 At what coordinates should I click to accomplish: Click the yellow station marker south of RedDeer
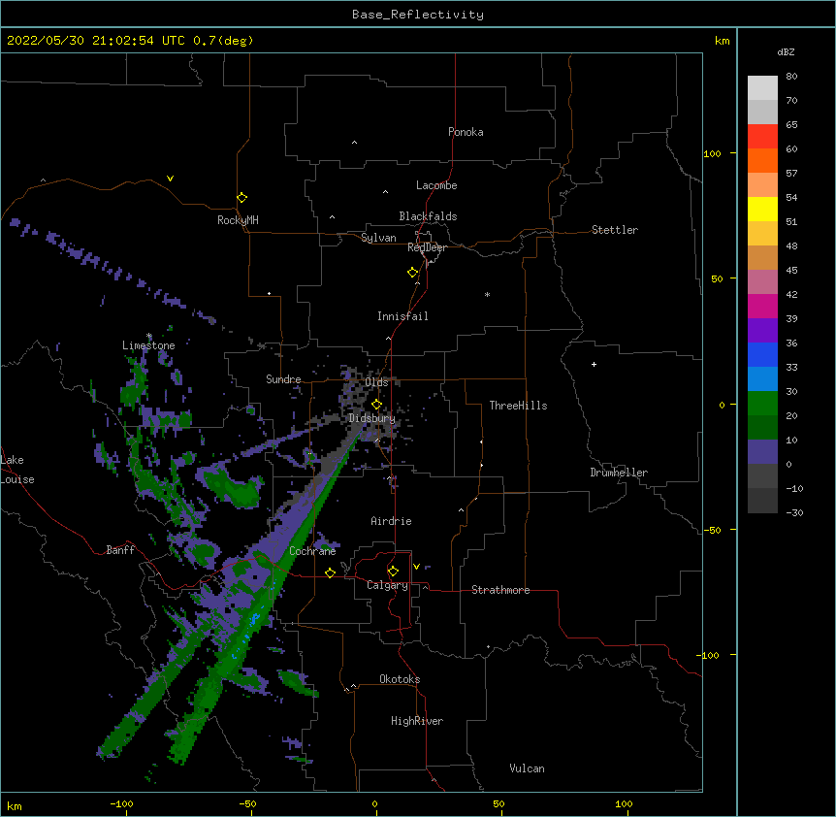[x=412, y=273]
